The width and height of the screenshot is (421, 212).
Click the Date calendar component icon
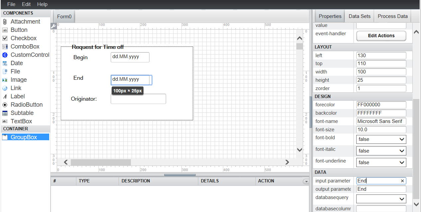(x=5, y=63)
